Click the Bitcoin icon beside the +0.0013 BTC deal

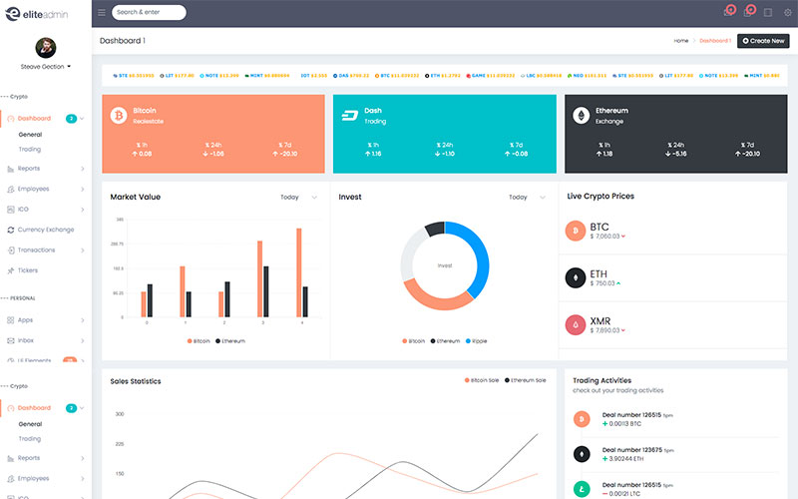[x=582, y=419]
